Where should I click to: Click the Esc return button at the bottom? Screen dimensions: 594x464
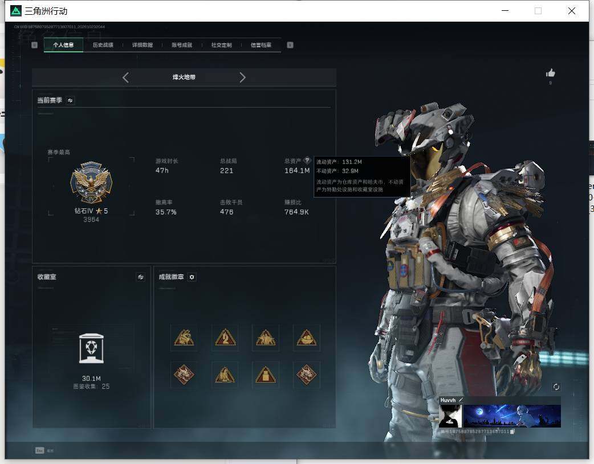point(44,450)
